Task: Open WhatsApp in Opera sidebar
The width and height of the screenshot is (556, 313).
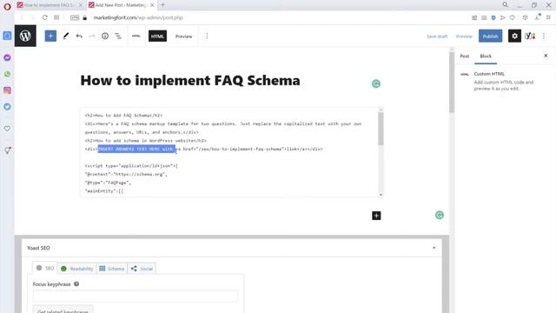Action: 7,74
